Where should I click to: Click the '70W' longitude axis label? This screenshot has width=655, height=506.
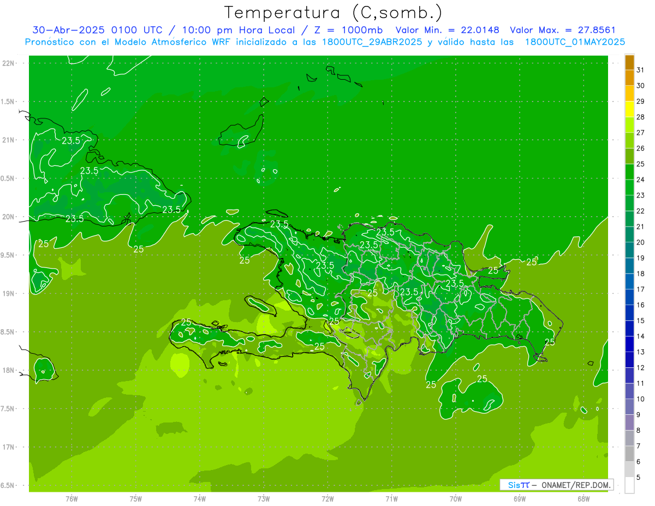pyautogui.click(x=456, y=499)
